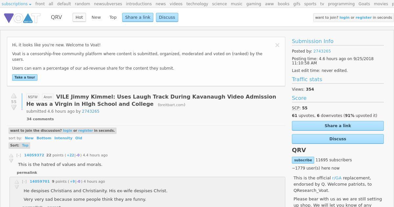Click login link in top right
The height and width of the screenshot is (207, 394).
coord(344,18)
